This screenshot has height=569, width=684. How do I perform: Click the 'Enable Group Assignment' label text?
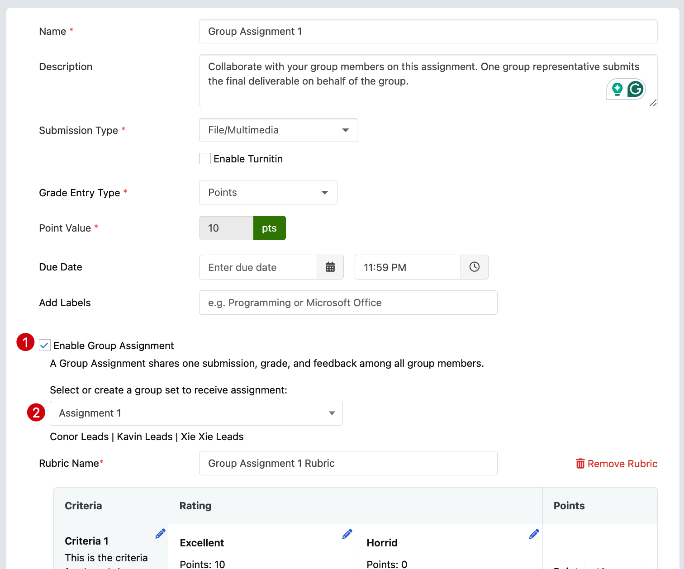(x=114, y=346)
